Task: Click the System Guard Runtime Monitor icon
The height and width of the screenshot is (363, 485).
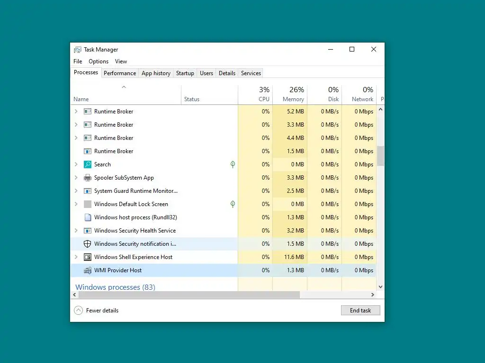Action: 88,191
